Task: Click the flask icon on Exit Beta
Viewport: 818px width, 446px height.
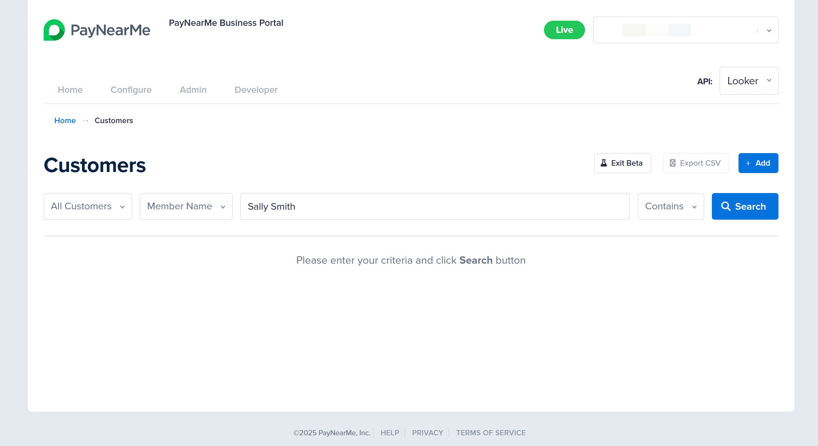Action: (x=604, y=163)
